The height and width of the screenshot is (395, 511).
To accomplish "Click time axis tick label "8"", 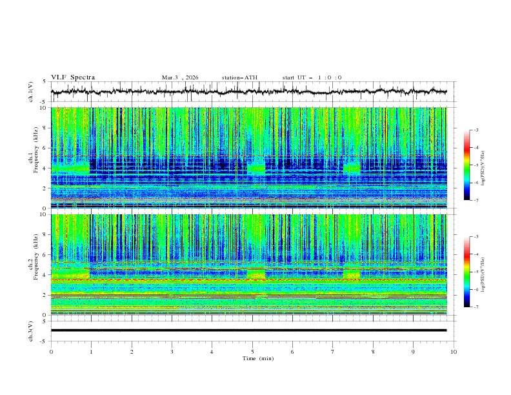I will pyautogui.click(x=373, y=352).
